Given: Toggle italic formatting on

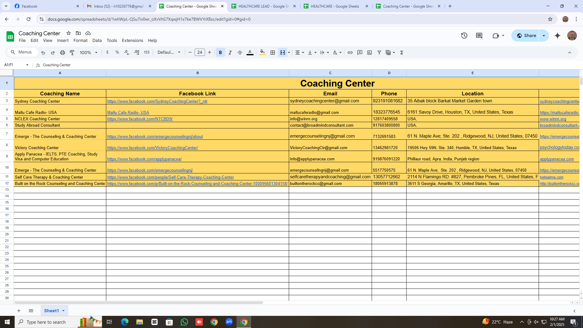Looking at the screenshot, I should click(230, 52).
